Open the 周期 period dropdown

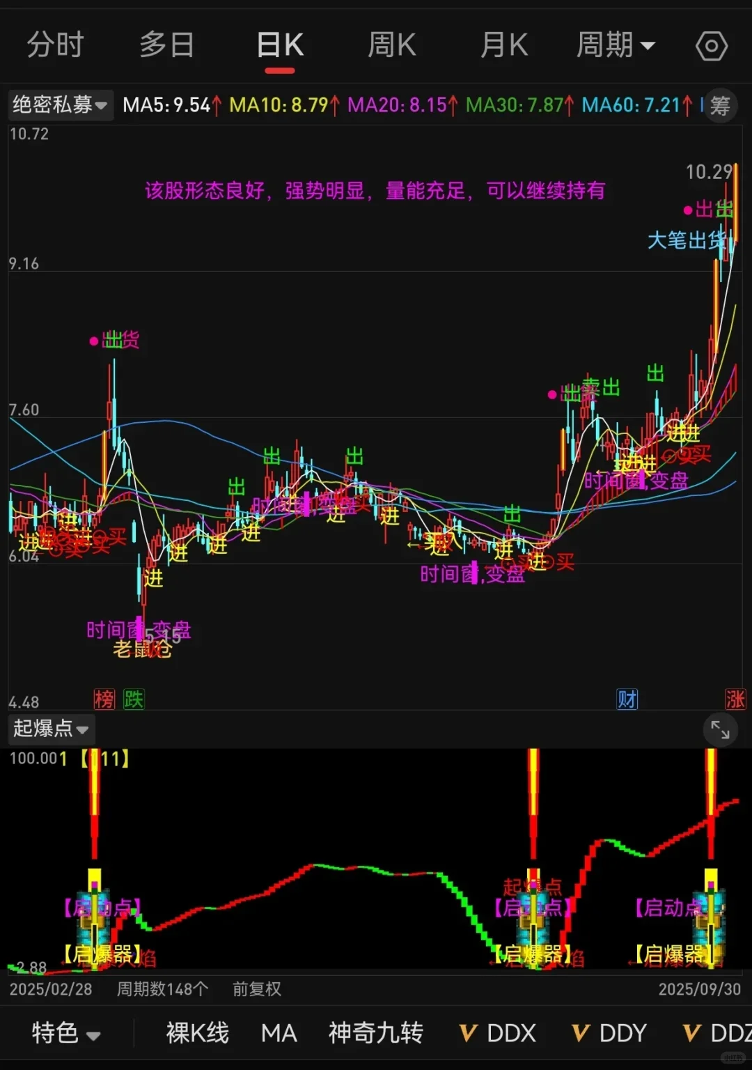point(617,45)
